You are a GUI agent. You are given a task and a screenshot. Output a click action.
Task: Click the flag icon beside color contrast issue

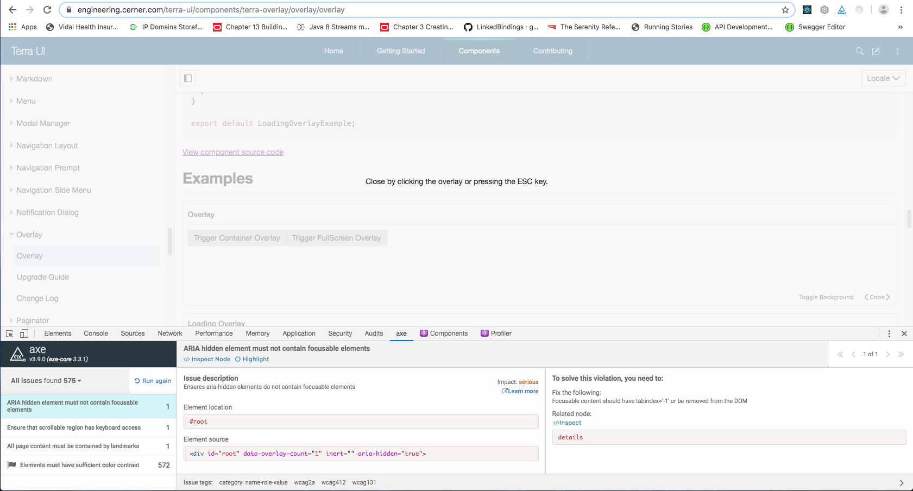click(x=12, y=464)
